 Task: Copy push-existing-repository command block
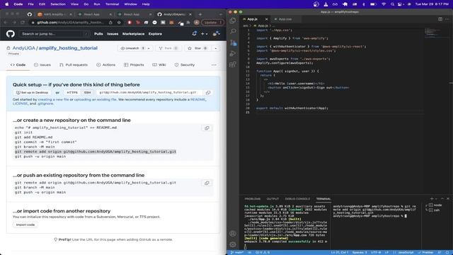[207, 183]
